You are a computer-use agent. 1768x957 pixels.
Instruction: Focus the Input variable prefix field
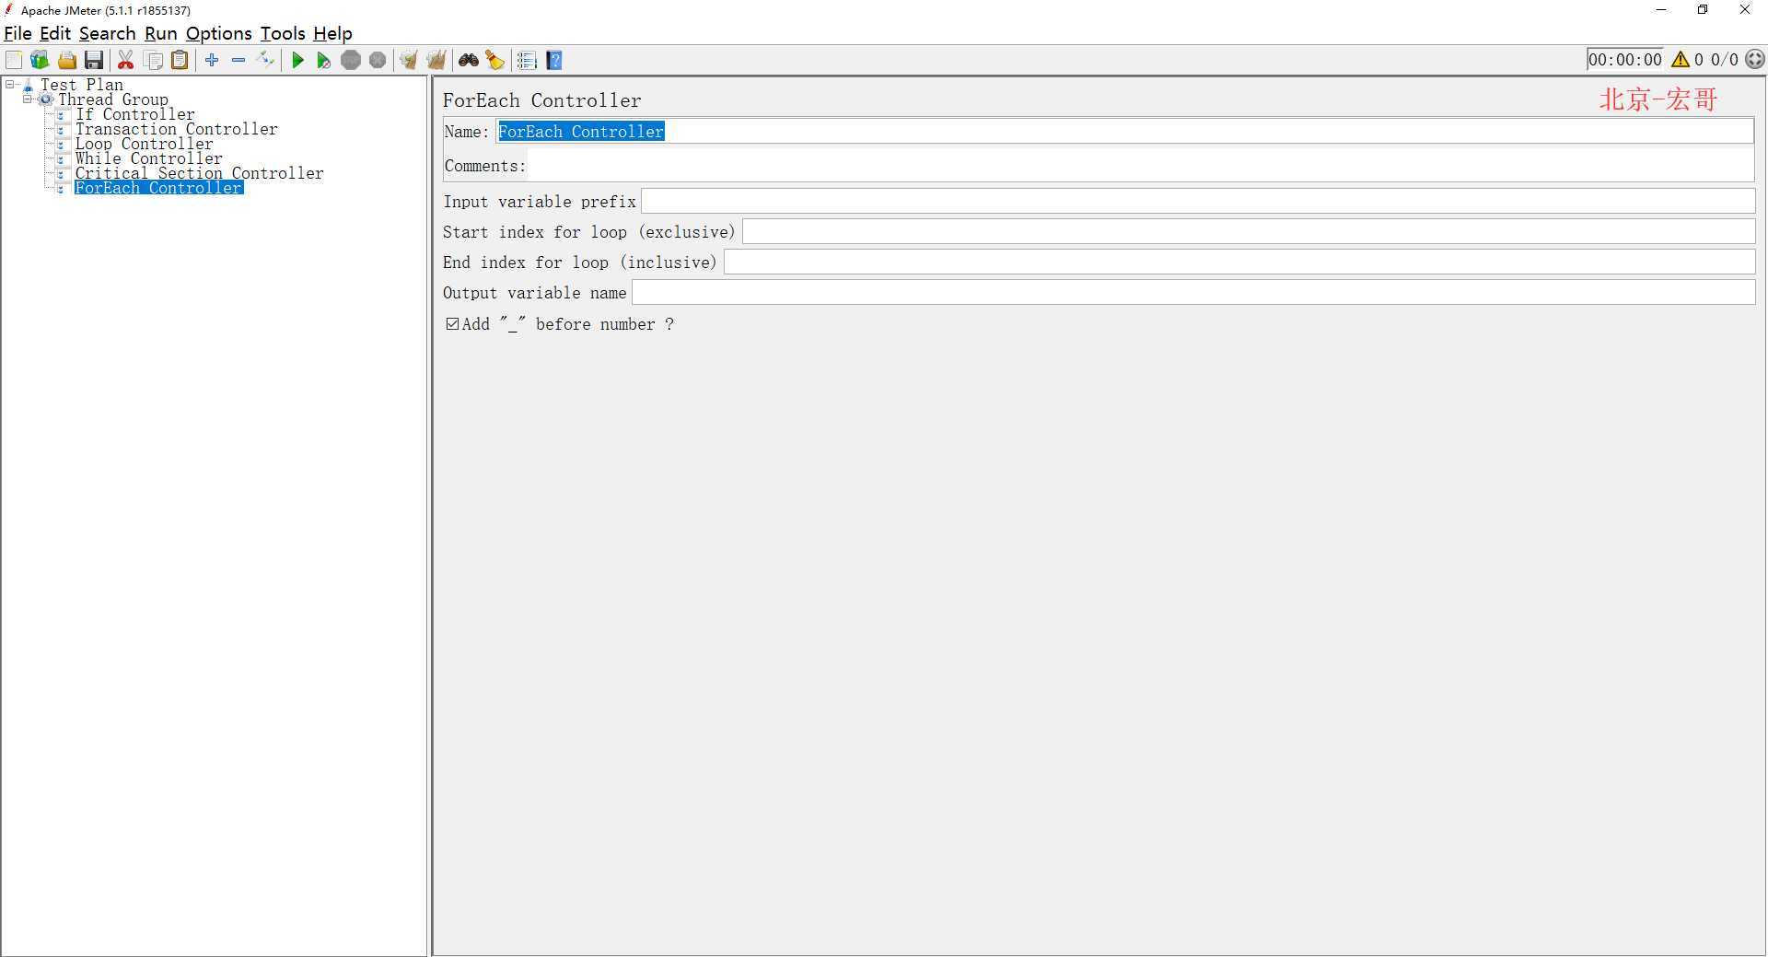click(1198, 202)
